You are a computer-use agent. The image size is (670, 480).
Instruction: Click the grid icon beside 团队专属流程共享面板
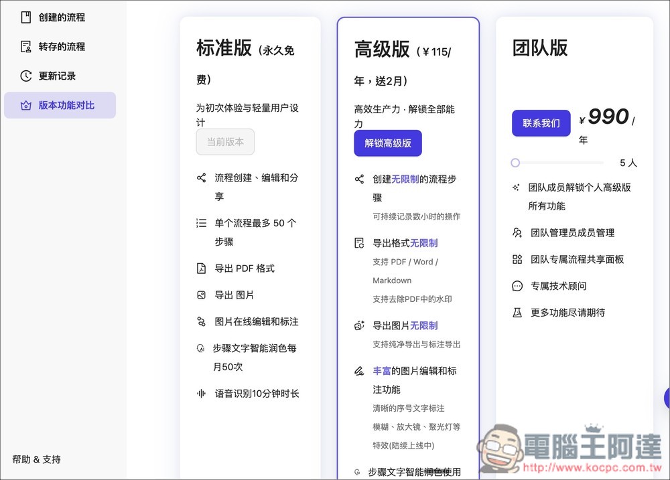click(x=516, y=259)
